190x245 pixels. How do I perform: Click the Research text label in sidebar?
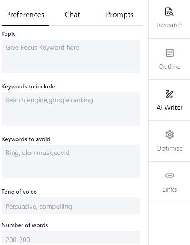170,25
